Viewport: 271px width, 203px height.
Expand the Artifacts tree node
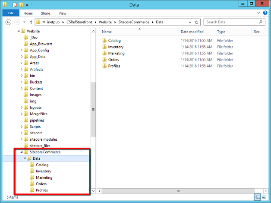[x=22, y=69]
